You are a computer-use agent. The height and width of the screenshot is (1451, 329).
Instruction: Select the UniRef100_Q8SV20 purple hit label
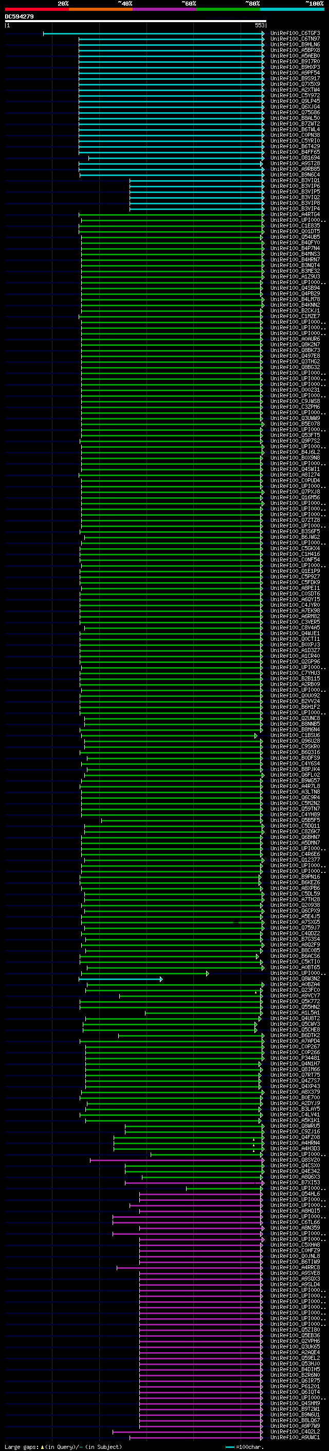(295, 1160)
